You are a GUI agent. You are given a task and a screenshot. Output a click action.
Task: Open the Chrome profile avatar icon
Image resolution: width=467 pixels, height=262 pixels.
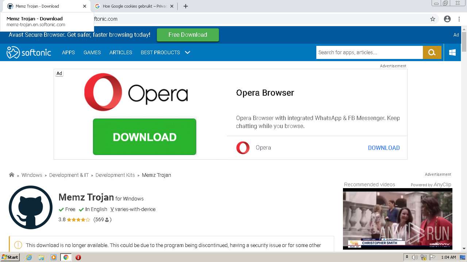click(447, 19)
